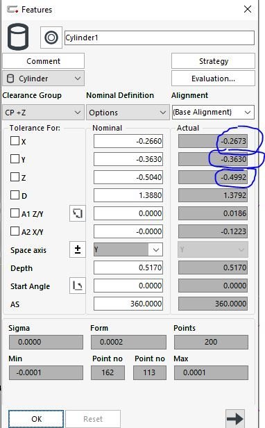
Task: Click nominal X field -0.2660
Action: pyautogui.click(x=128, y=141)
